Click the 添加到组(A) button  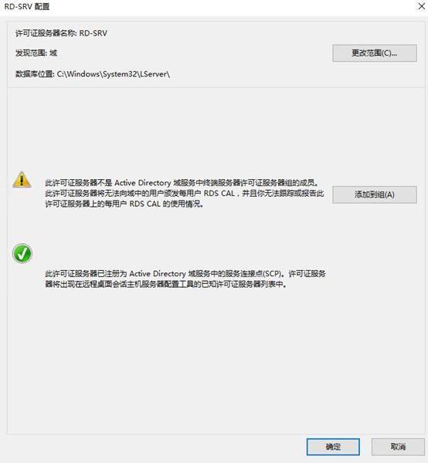click(375, 194)
